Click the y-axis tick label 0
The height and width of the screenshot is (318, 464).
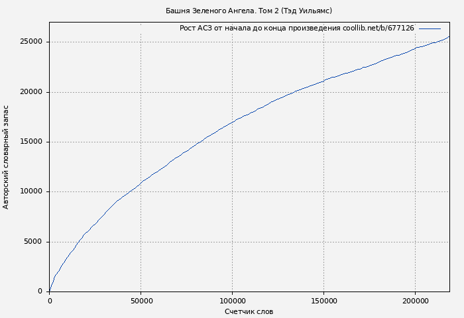[x=41, y=291]
